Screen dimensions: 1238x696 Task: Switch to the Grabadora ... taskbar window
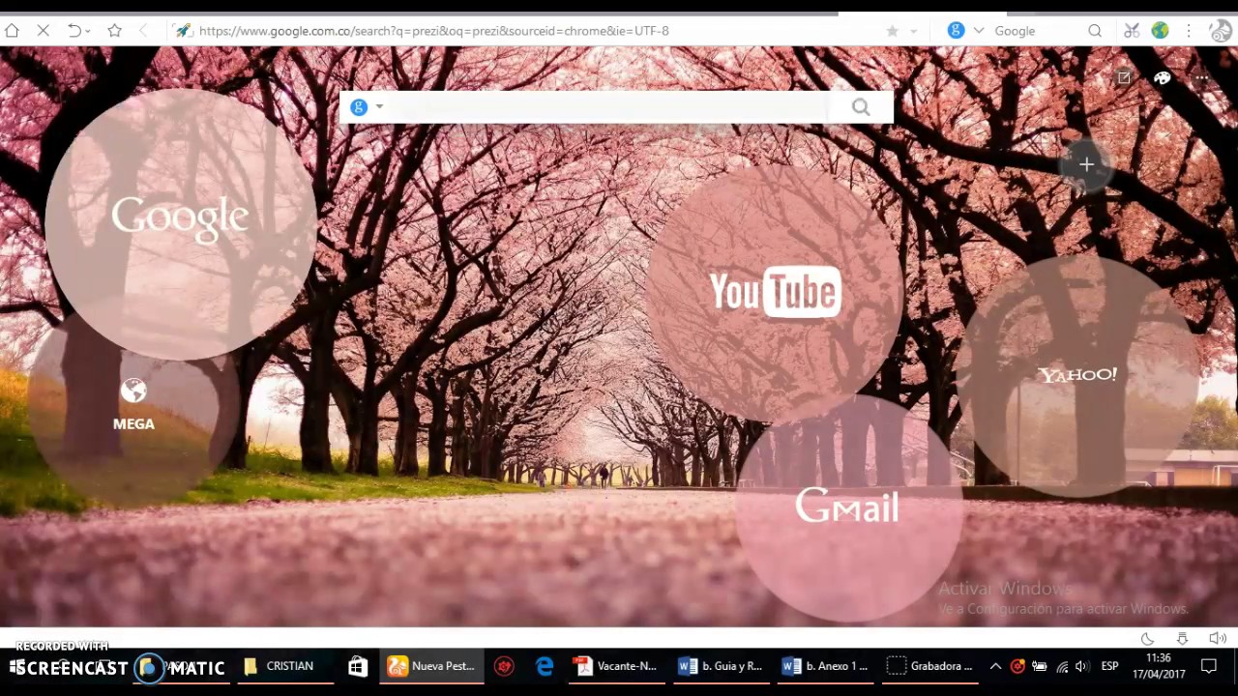pos(929,666)
